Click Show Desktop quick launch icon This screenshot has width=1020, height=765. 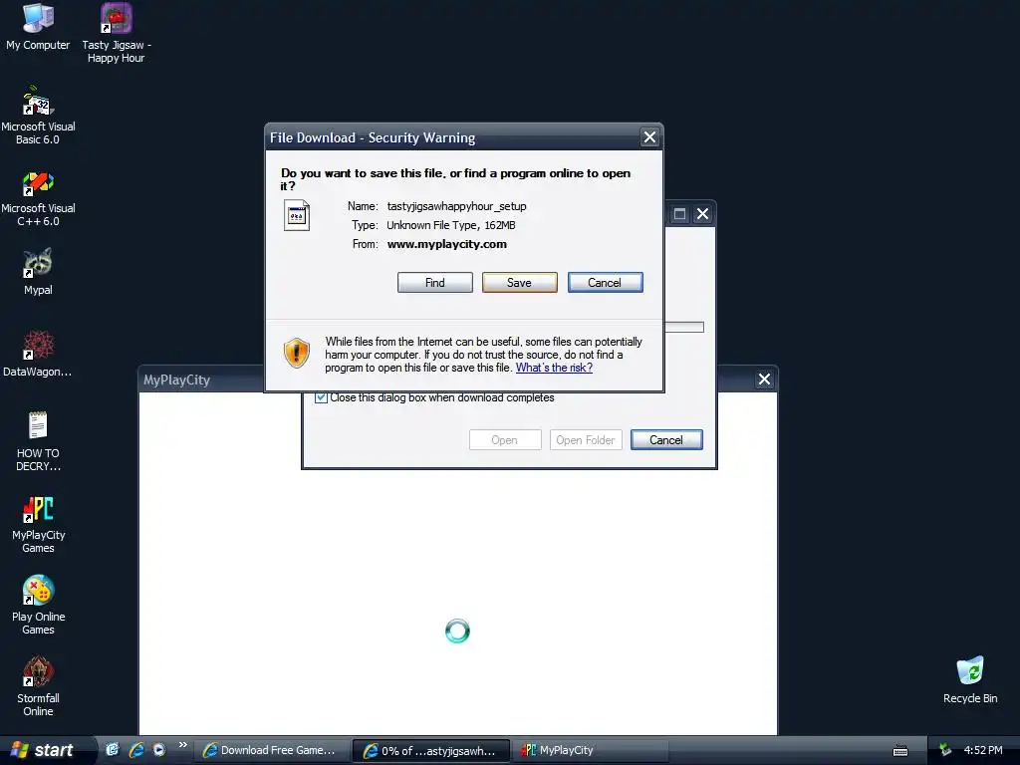113,750
